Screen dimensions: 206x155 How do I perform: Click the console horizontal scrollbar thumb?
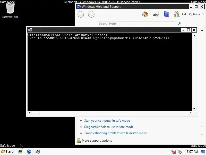point(36,113)
